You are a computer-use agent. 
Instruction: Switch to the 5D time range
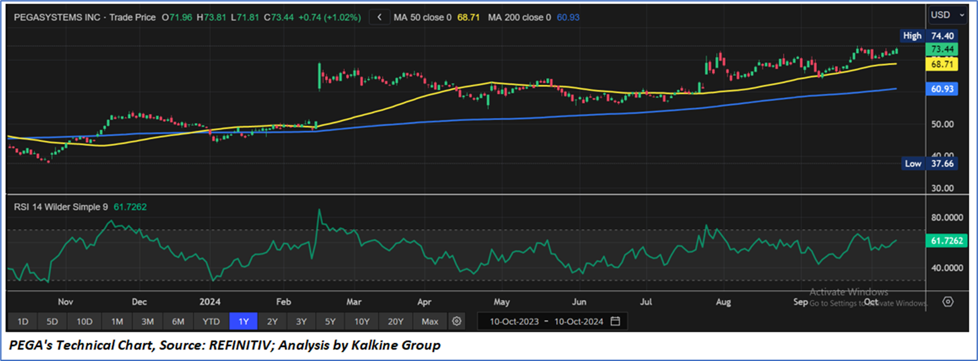pos(52,321)
